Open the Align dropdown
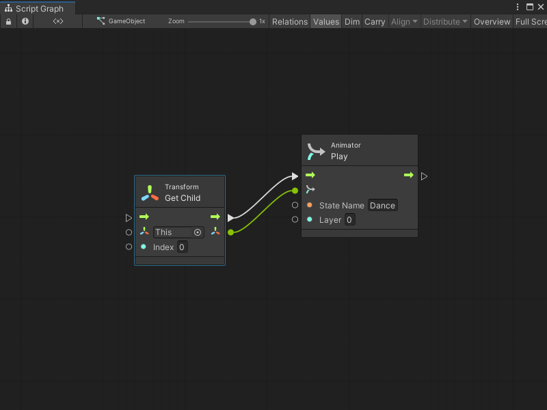 point(403,21)
